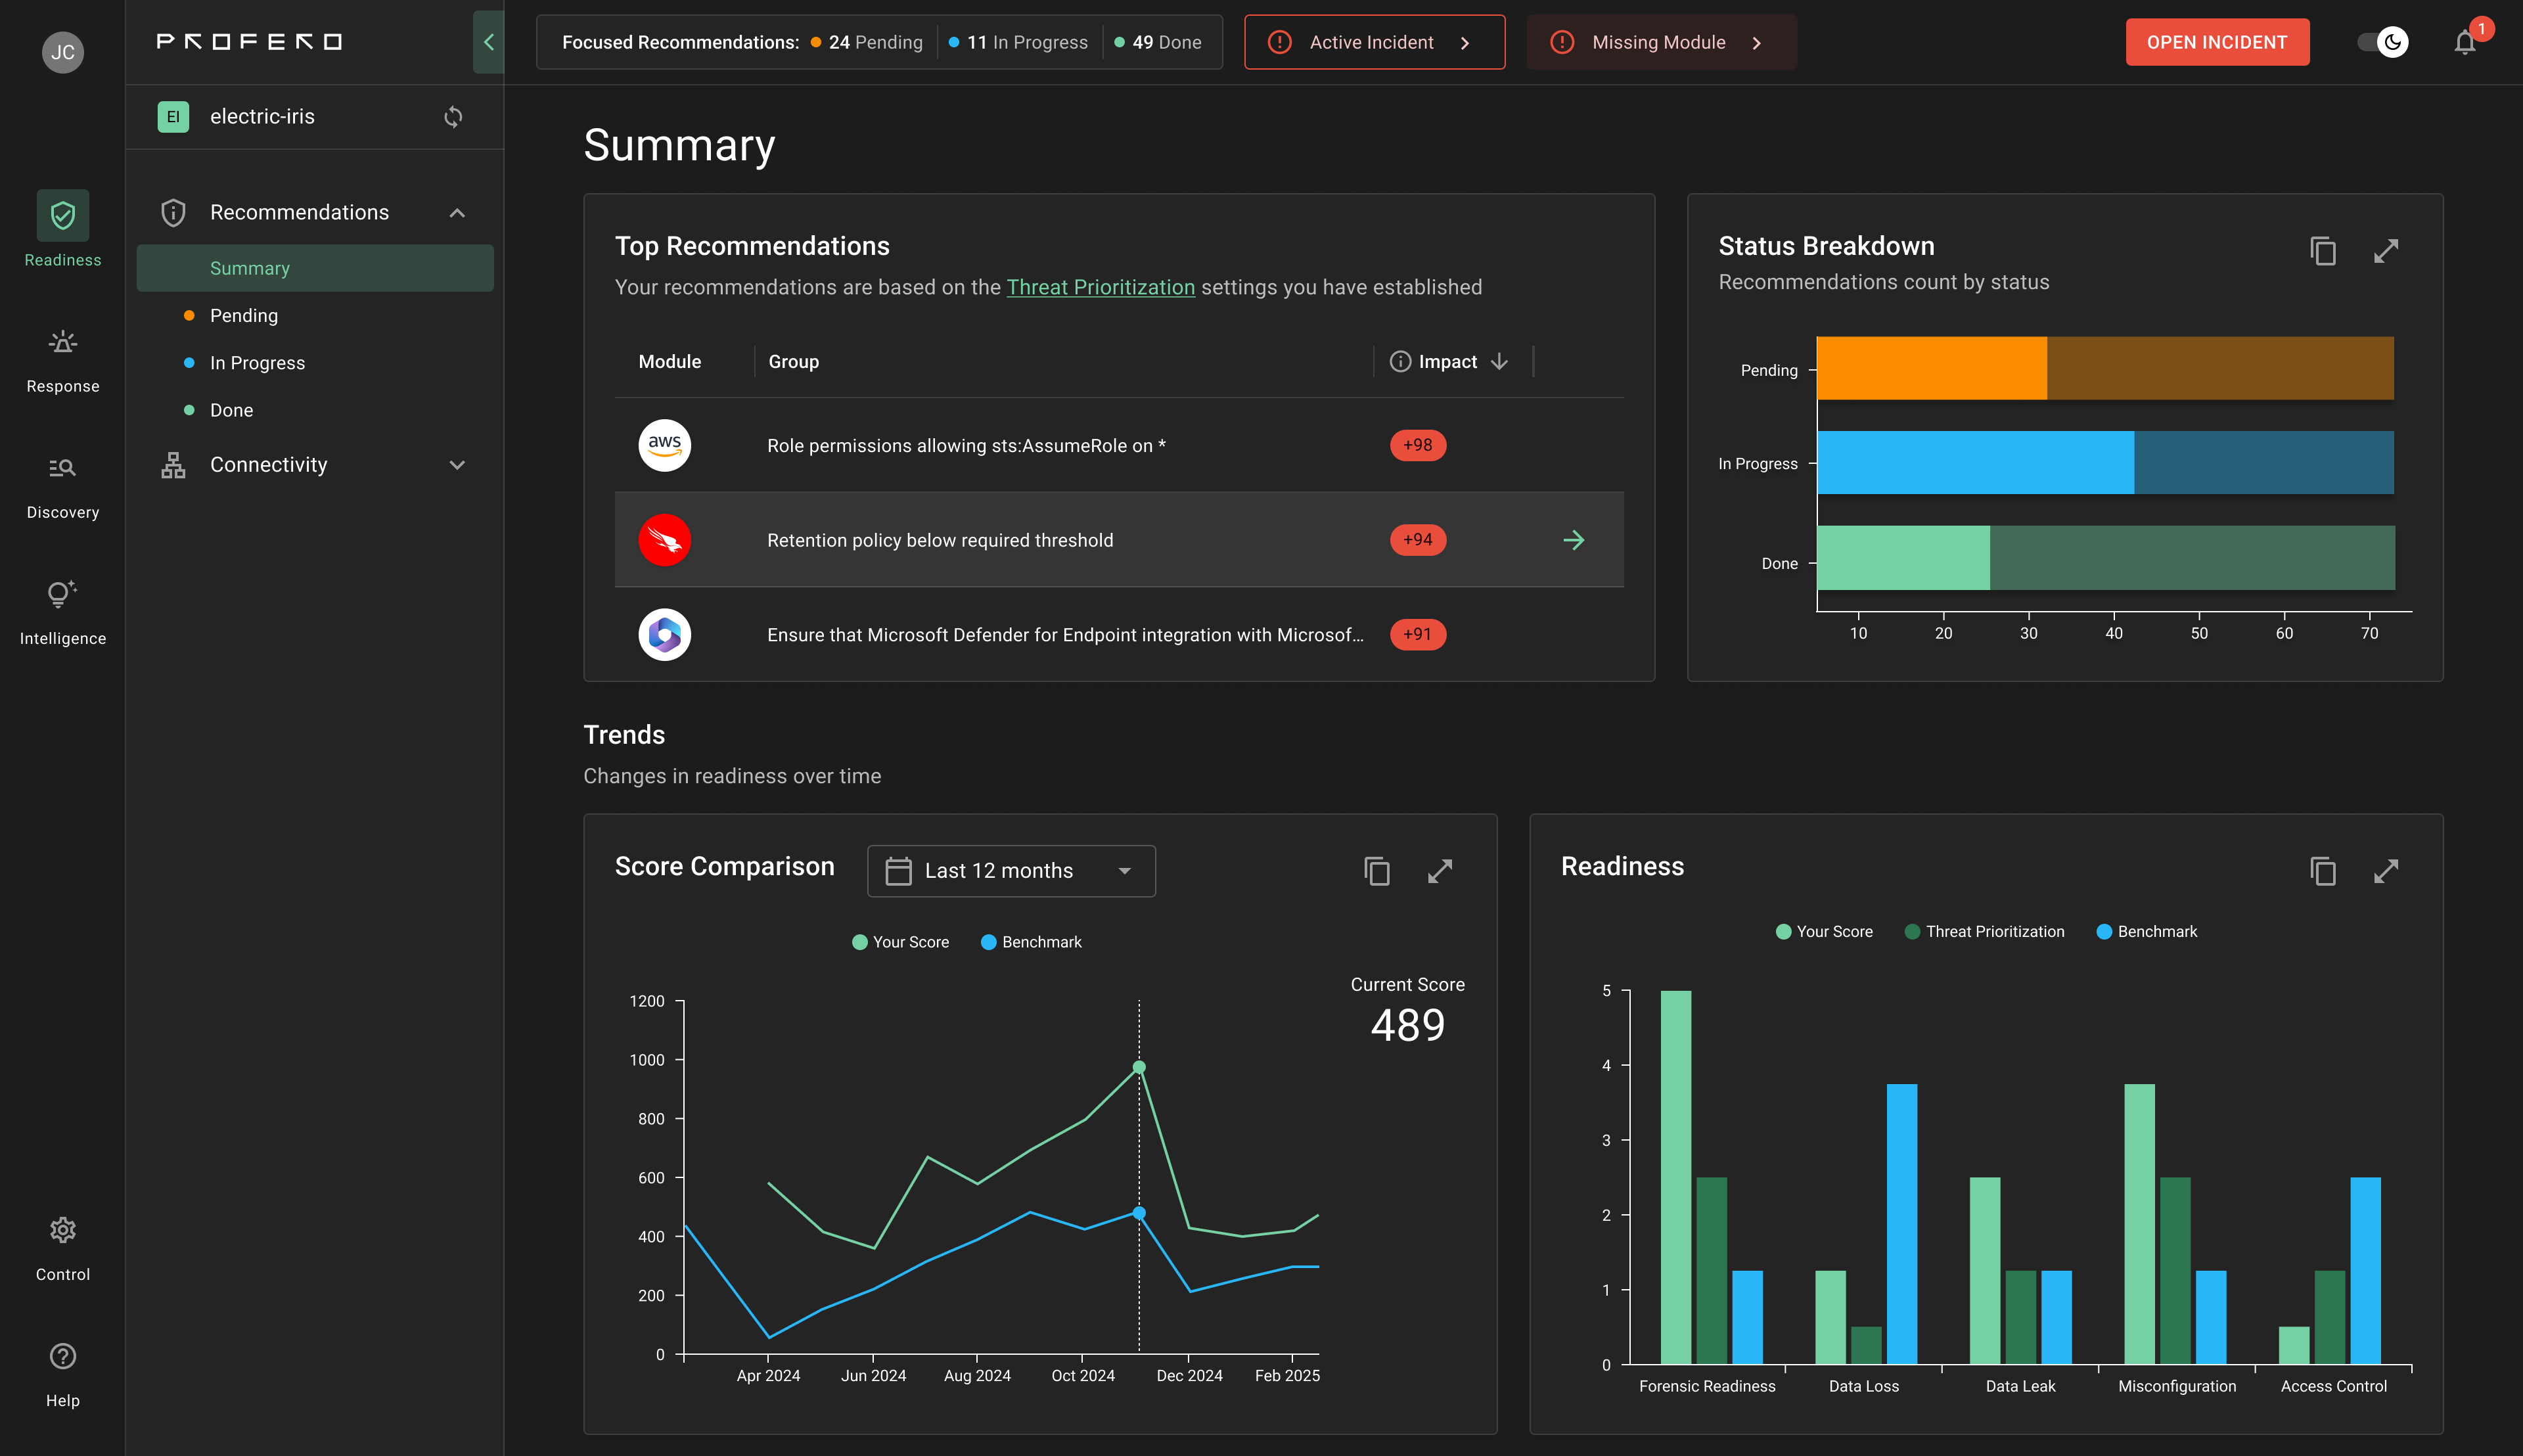Expand the Readiness chart to fullscreen
The height and width of the screenshot is (1456, 2523).
(x=2386, y=871)
